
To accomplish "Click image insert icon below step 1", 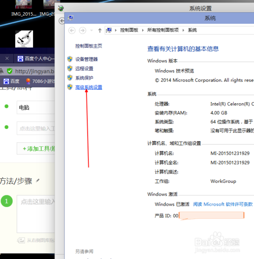I will point(21,240).
